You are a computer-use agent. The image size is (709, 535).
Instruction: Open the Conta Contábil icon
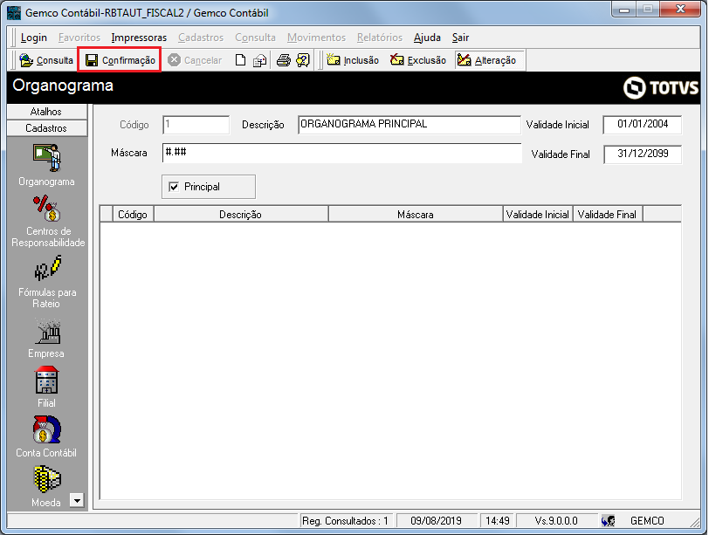(46, 429)
